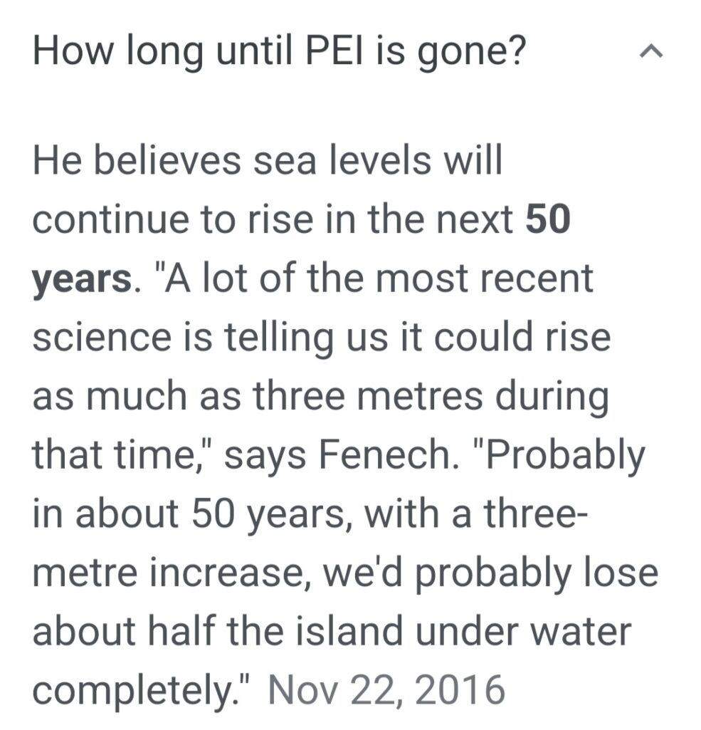Click the word 'Probably' after Fenech

[564, 457]
